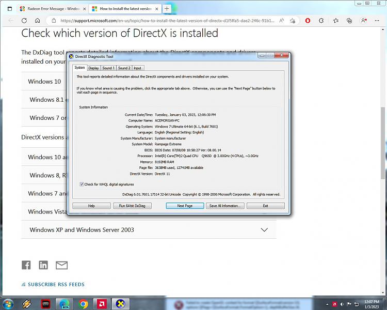Click the Computer Name ACEMORGAN-PC value
387x310 pixels.
(x=167, y=120)
